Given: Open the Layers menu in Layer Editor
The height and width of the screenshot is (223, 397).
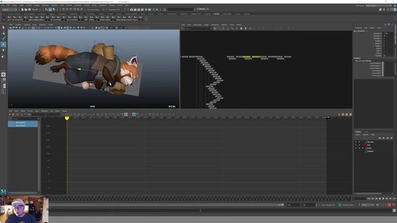Looking at the screenshot, I should click(x=357, y=135).
